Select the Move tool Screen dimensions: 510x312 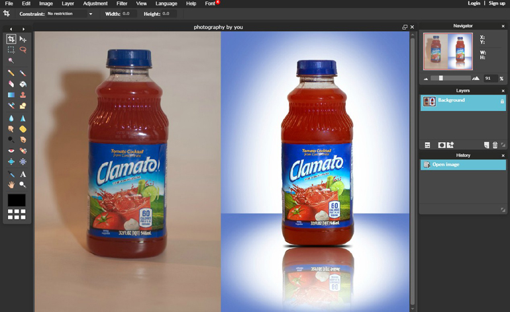pos(23,39)
